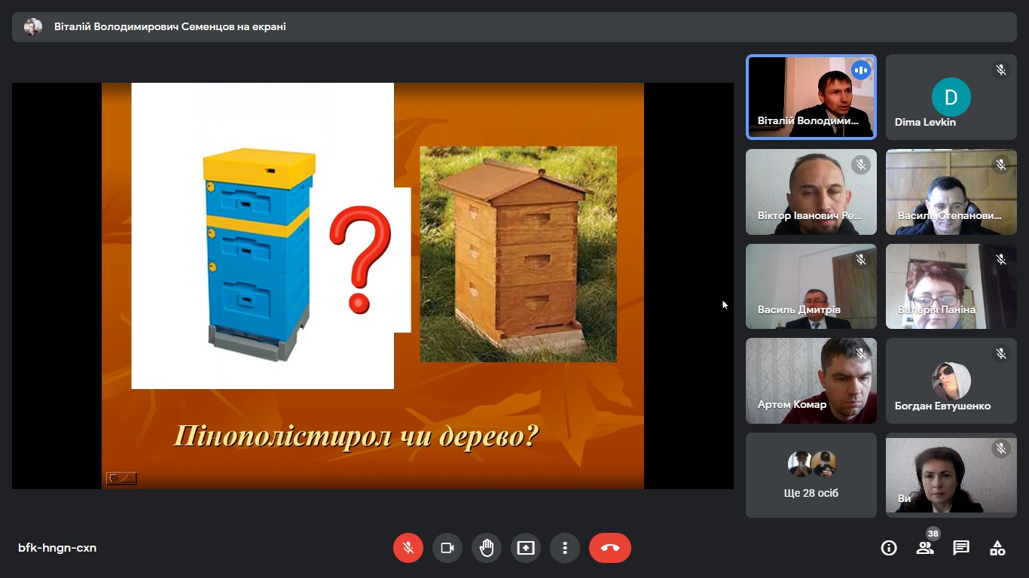Select the video tile of Артем Комар
This screenshot has width=1029, height=578.
point(811,381)
